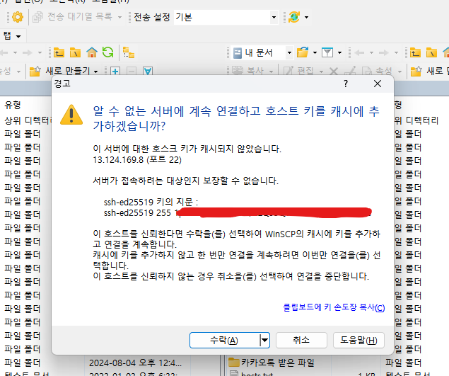Click the host address 13.124.169.8 text
449x376 pixels.
tap(118, 160)
